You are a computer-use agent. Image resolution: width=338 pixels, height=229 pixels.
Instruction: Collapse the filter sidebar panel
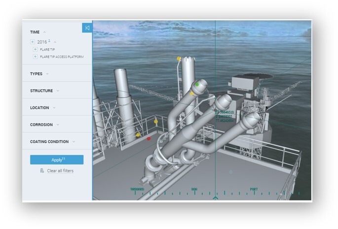click(x=87, y=28)
